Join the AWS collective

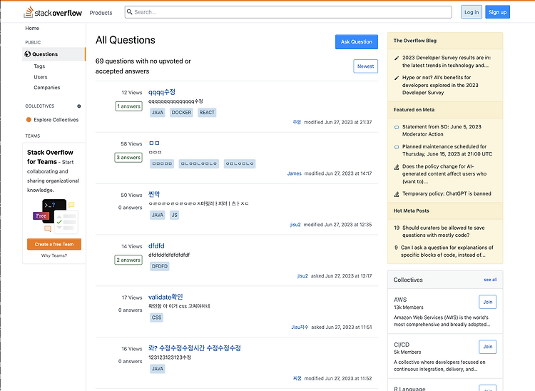[488, 302]
